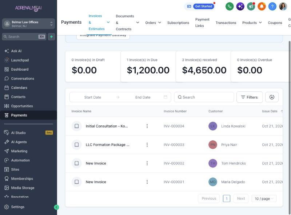Click the Start Date field
The width and height of the screenshot is (291, 215).
click(92, 97)
